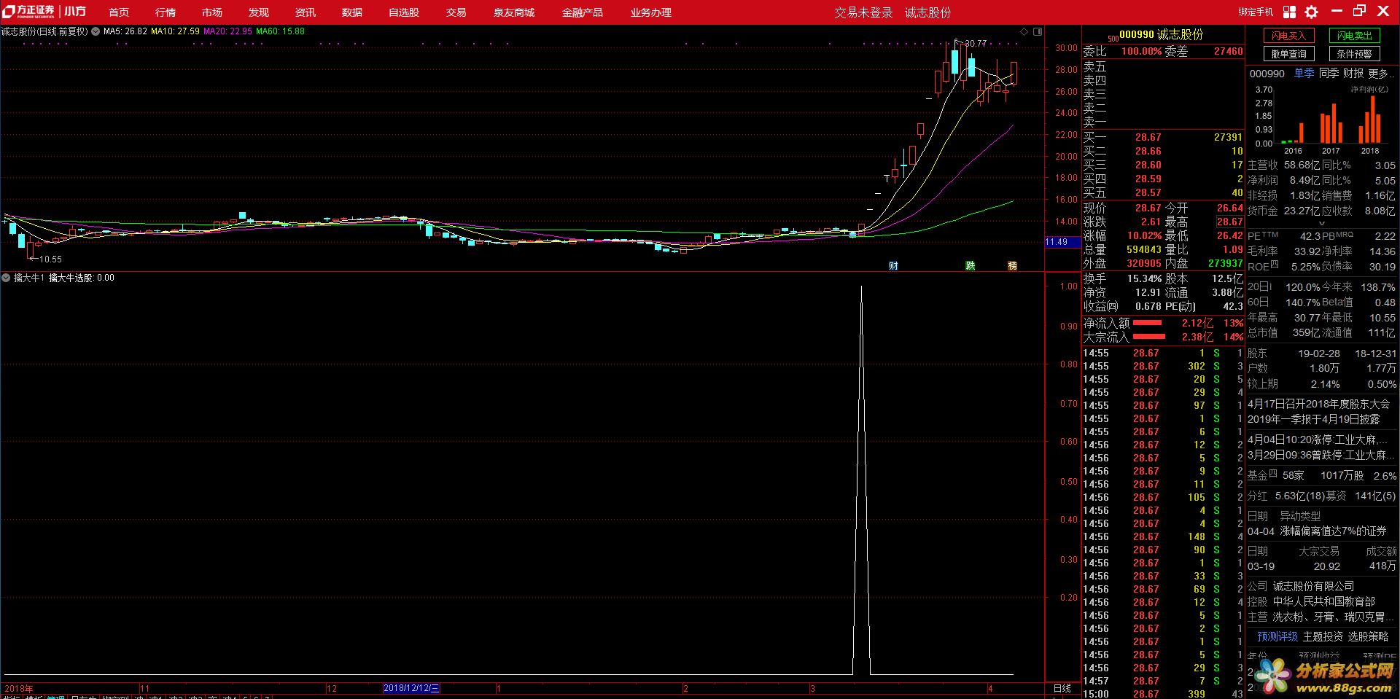Switch to 选股策略 tab
Viewport: 1400px width, 699px height.
click(x=1369, y=636)
